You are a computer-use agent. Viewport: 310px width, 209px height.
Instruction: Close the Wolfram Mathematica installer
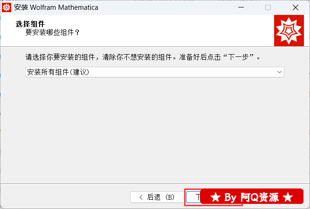tap(296, 7)
